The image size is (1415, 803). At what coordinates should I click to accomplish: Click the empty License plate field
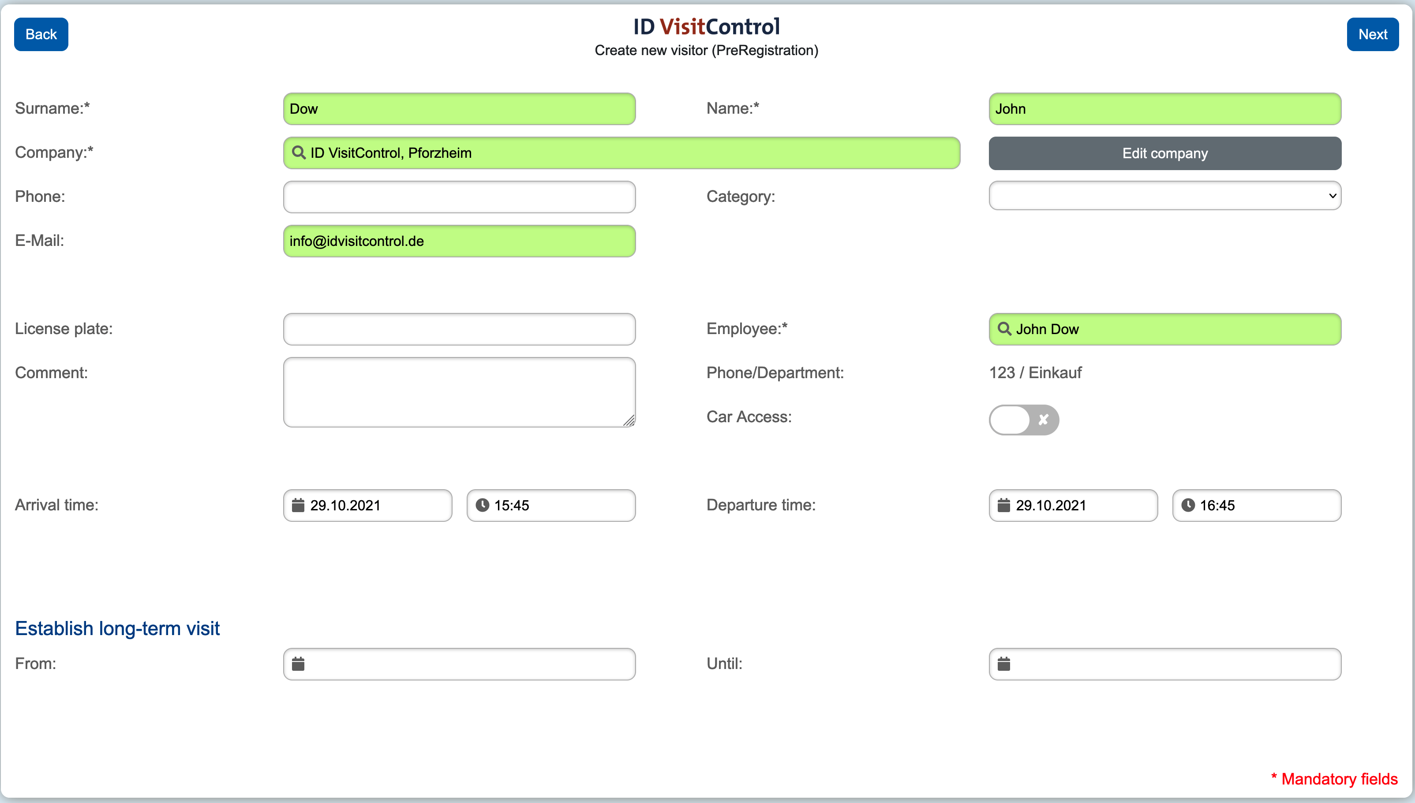tap(459, 329)
